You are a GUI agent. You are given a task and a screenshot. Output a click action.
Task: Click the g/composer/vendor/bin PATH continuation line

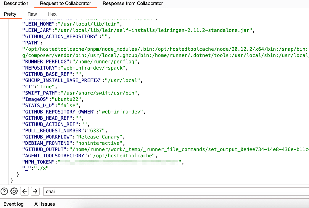(165, 55)
